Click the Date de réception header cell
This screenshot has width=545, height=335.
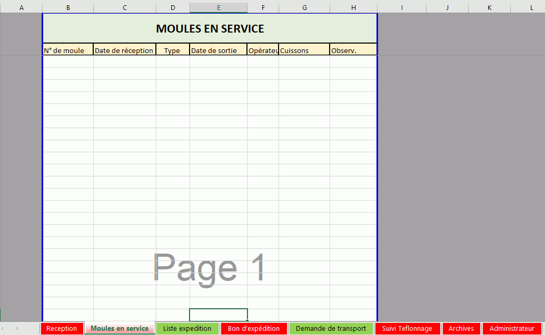point(124,49)
